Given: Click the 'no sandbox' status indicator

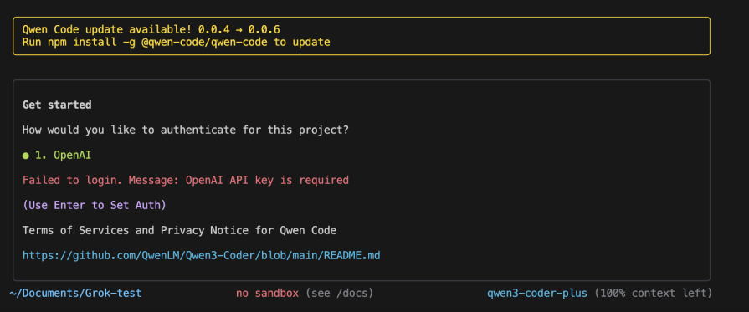Looking at the screenshot, I should (x=267, y=293).
